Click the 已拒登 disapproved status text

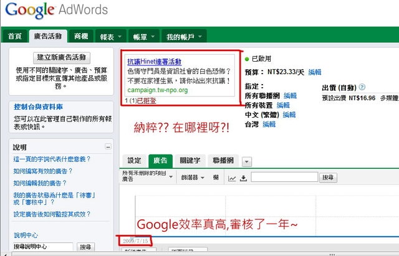pos(147,101)
